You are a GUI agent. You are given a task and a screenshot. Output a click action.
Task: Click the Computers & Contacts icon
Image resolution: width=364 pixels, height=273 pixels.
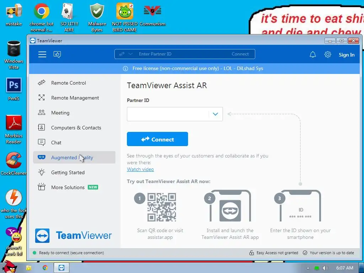42,128
